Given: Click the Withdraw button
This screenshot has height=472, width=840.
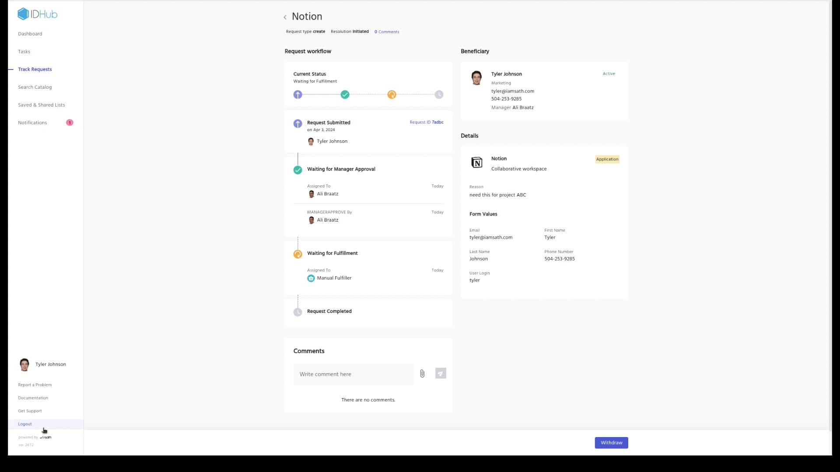Looking at the screenshot, I should tap(611, 443).
